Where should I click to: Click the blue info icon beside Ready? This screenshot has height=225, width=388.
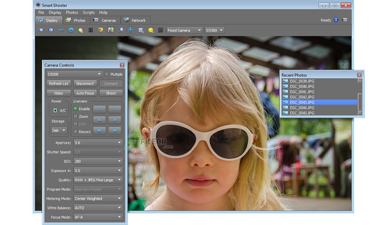pos(336,20)
